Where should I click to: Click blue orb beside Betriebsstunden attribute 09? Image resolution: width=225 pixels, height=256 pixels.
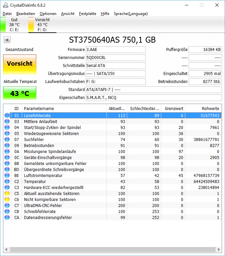tap(7, 145)
